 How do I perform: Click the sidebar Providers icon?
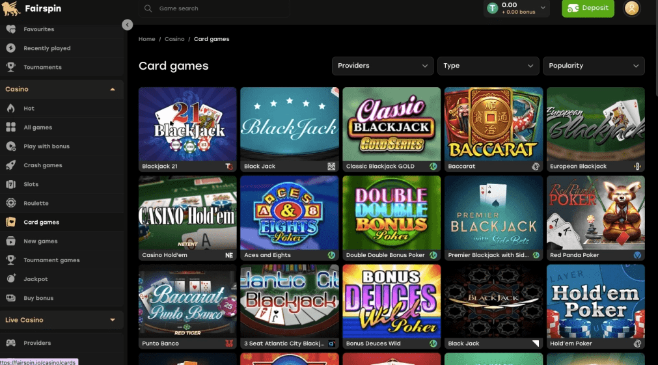[x=11, y=343]
